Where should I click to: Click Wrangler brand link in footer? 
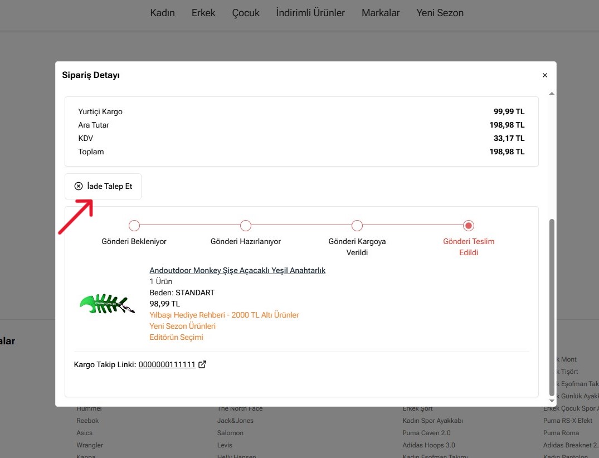(90, 445)
